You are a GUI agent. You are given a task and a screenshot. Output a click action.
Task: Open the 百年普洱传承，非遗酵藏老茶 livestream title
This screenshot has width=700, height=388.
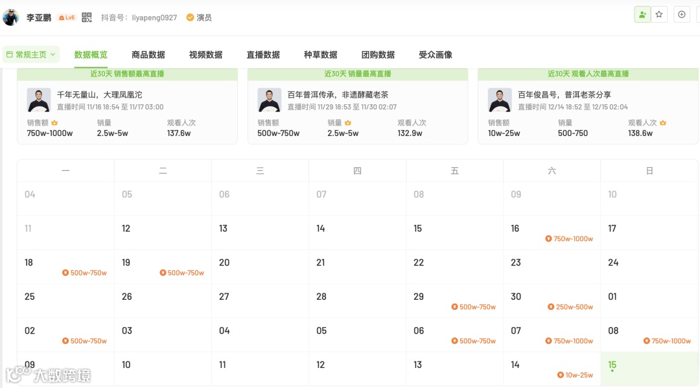coord(338,95)
